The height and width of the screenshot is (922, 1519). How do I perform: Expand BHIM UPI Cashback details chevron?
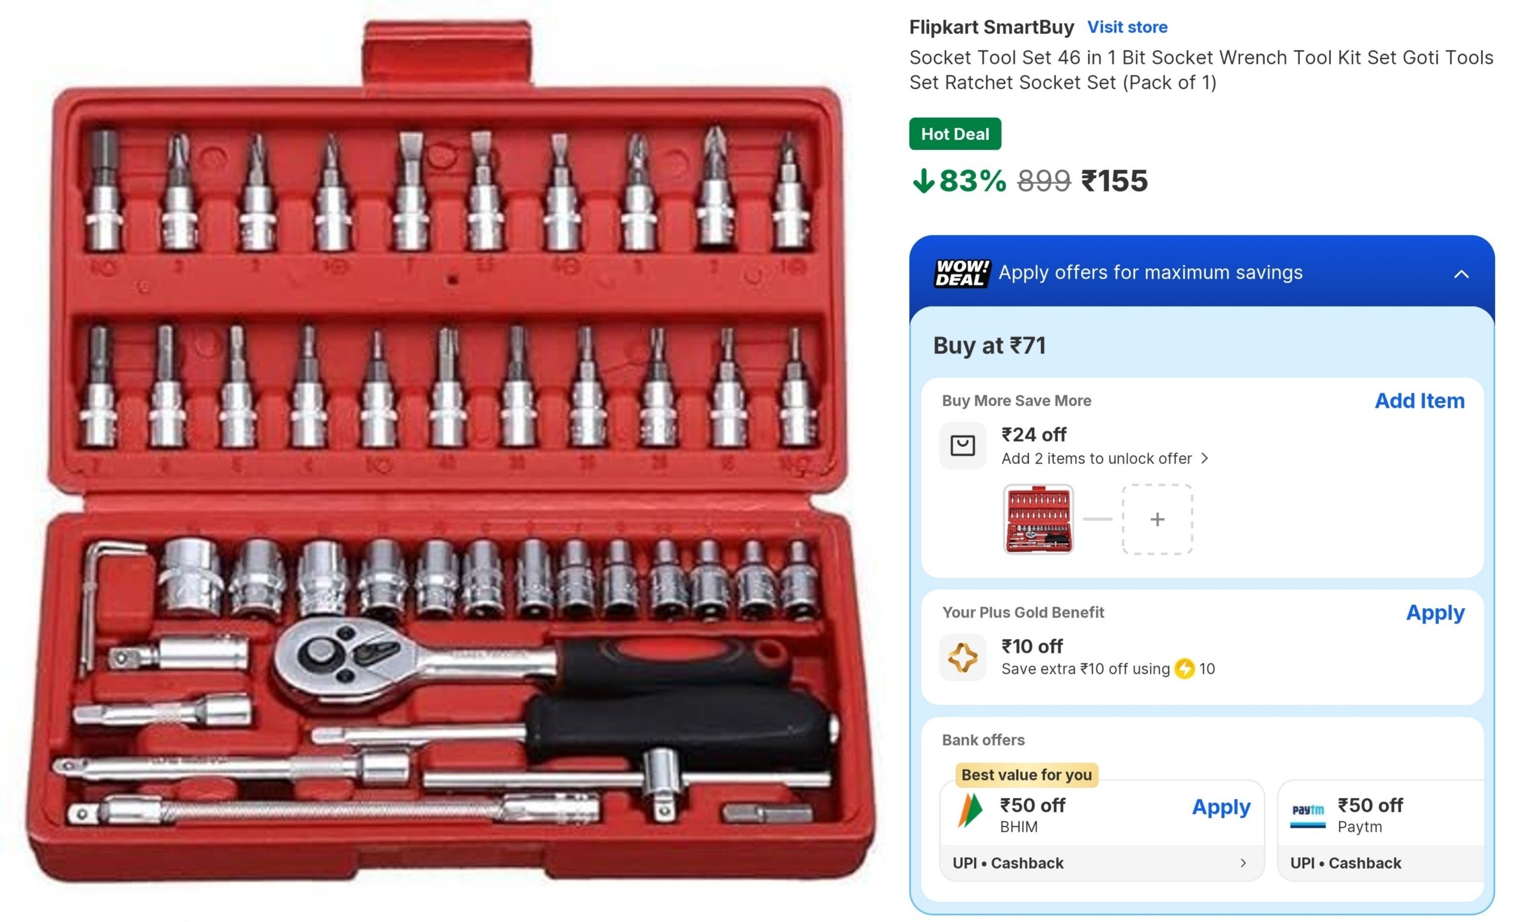[x=1243, y=863]
